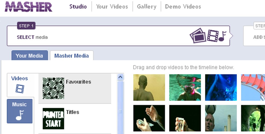Screen dimensions: 265x134
Task: Click the scrollbar up arrow
Action: 120,77
